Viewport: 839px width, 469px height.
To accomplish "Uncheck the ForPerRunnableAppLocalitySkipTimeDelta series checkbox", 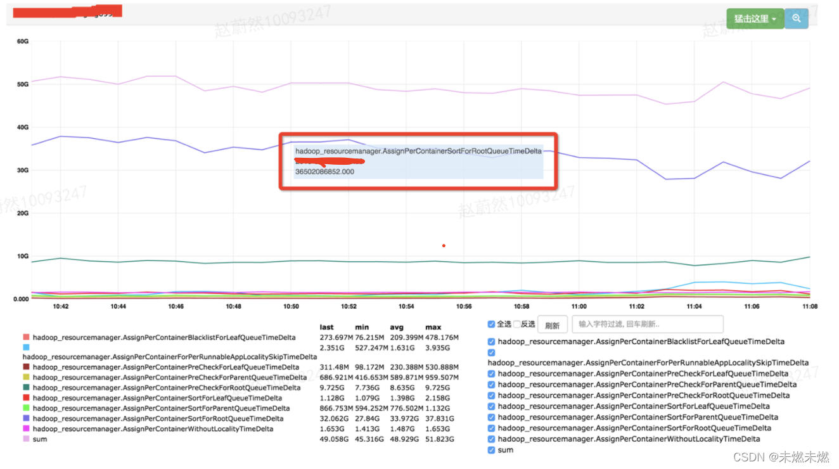I will coord(492,352).
